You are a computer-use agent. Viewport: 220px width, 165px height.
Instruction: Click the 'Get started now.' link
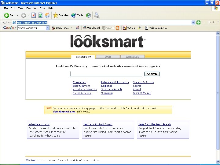pos(65,112)
